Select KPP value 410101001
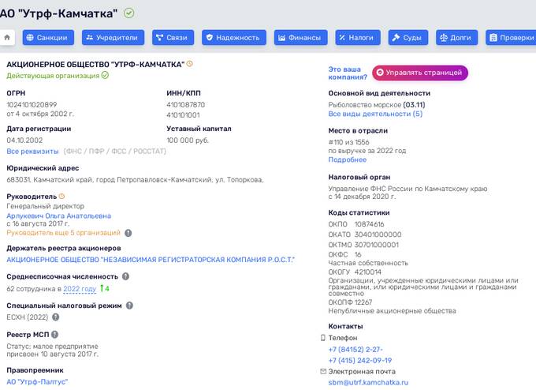The width and height of the screenshot is (536, 390). point(183,115)
